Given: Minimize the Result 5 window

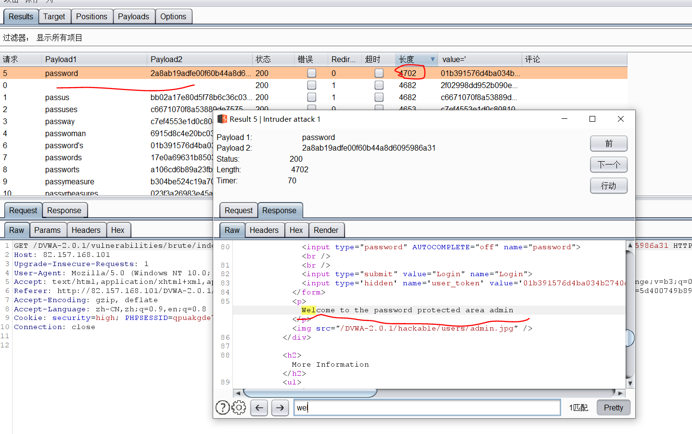Looking at the screenshot, I should click(x=564, y=119).
